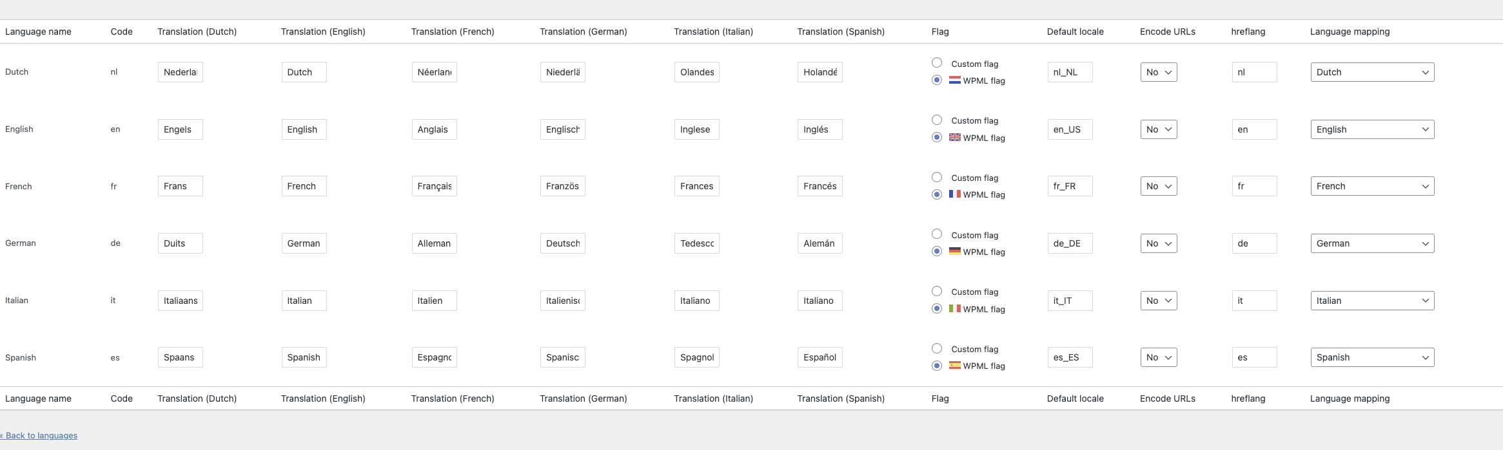Open Encode URLs dropdown for Dutch
Image resolution: width=1503 pixels, height=450 pixels.
point(1159,72)
